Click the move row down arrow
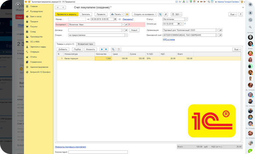 pos(106,49)
